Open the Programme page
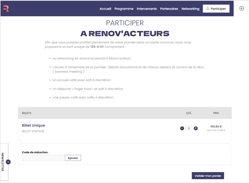The height and width of the screenshot is (183, 249). 124,9
